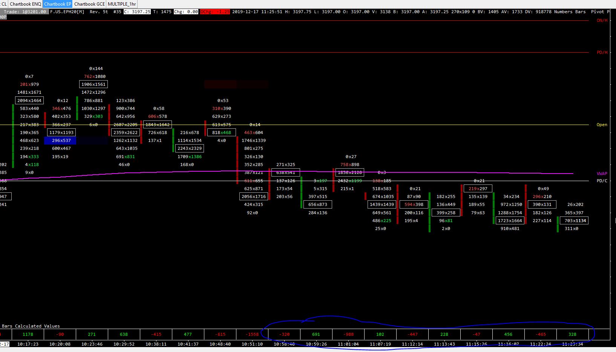Click the boxed 399x258 footprint cell
The image size is (616, 352).
(446, 213)
